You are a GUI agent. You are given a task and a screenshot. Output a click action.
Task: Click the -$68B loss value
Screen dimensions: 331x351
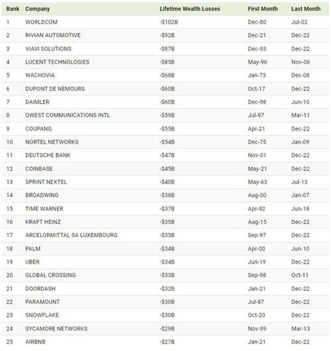(167, 75)
